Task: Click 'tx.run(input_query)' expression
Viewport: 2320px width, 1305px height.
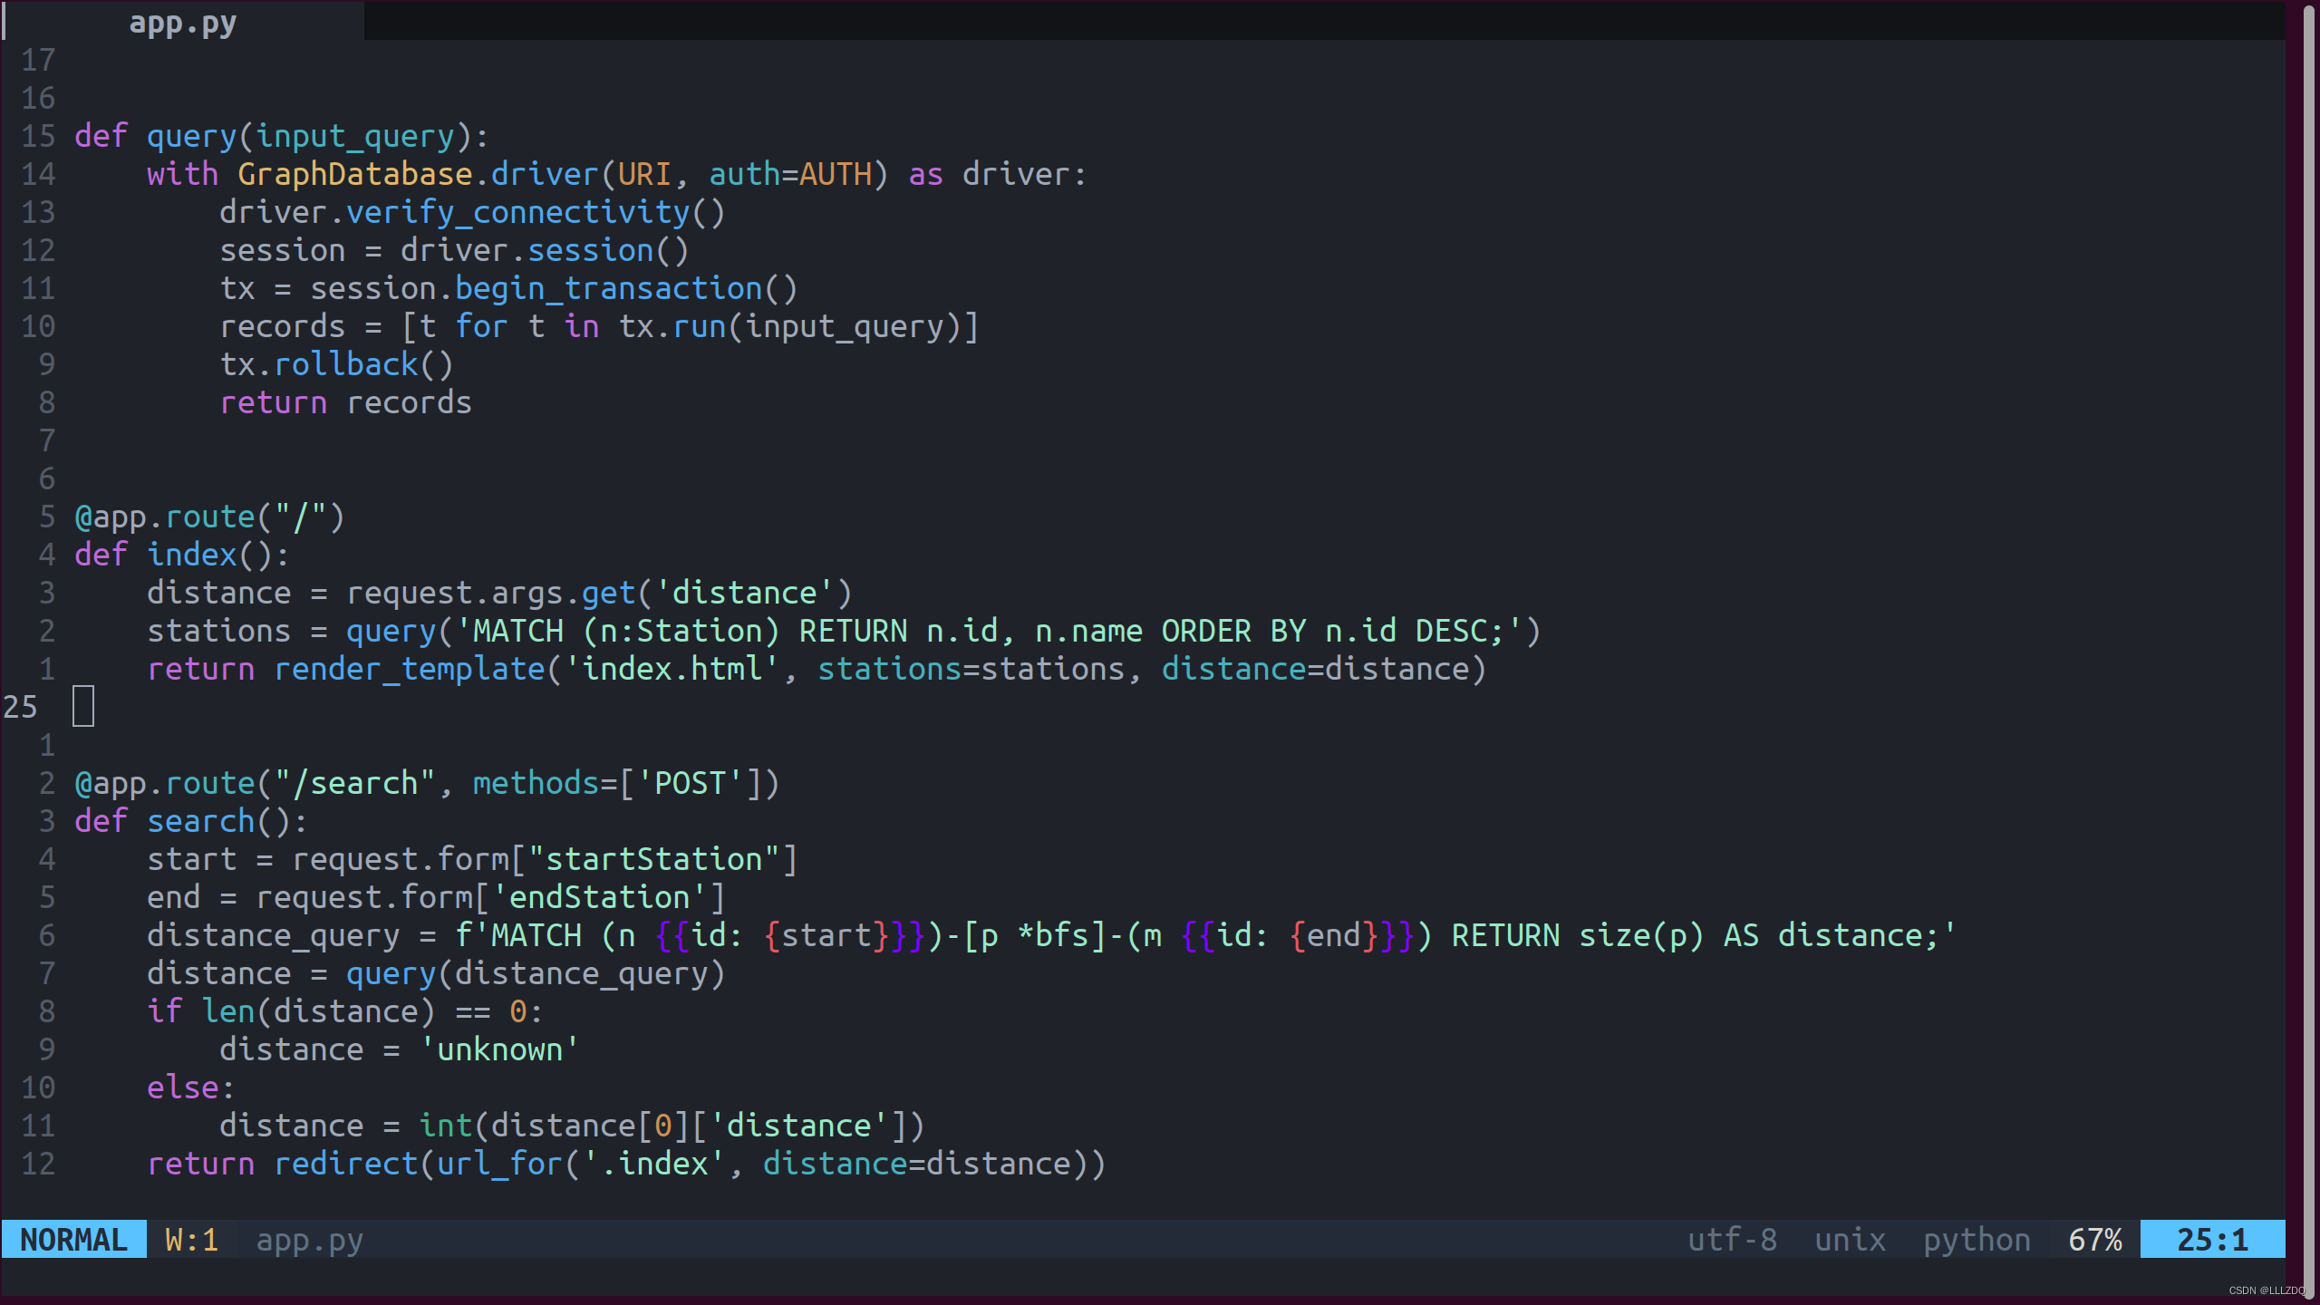Action: (x=789, y=326)
